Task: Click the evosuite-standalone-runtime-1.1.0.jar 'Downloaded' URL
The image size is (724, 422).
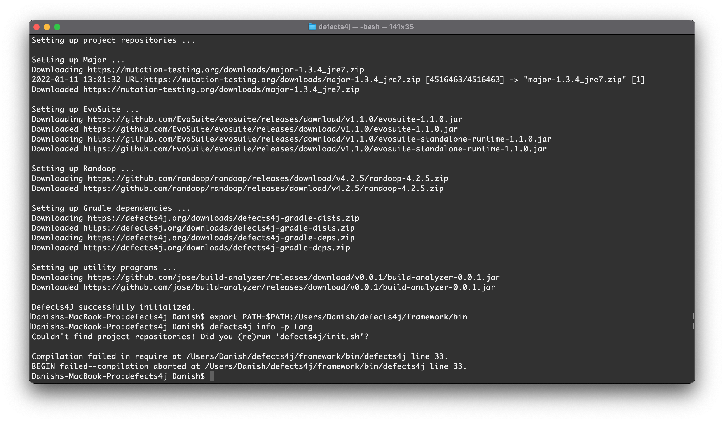Action: [x=315, y=149]
